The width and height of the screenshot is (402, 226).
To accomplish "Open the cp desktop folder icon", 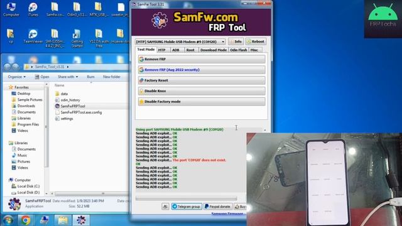I will pos(11,36).
